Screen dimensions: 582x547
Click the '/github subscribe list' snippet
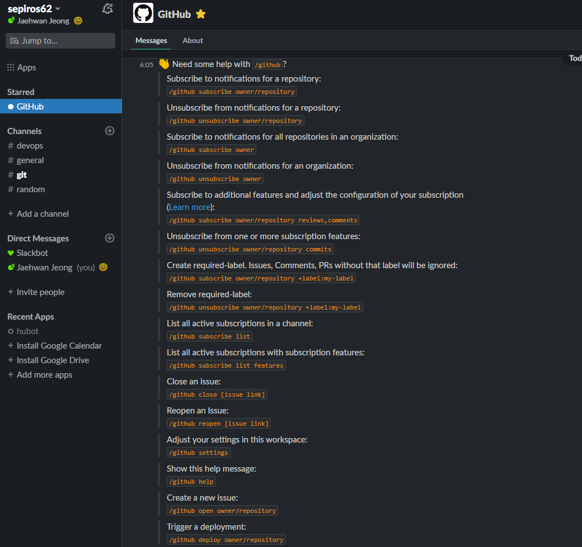point(210,336)
